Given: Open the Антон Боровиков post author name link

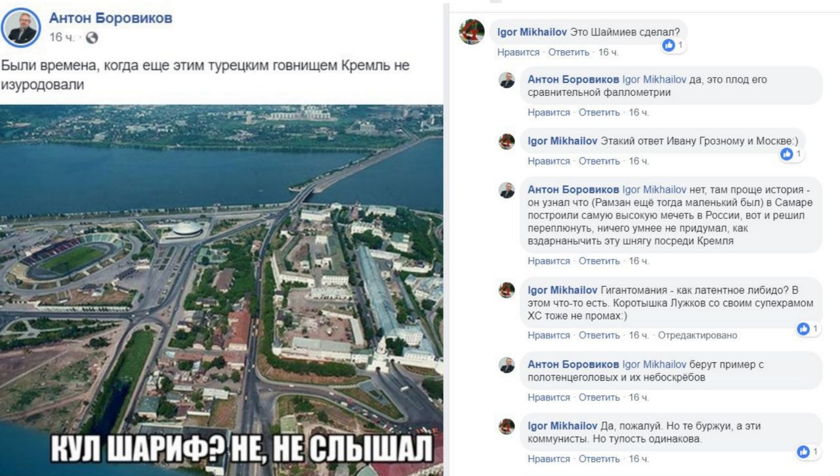Looking at the screenshot, I should 111,18.
